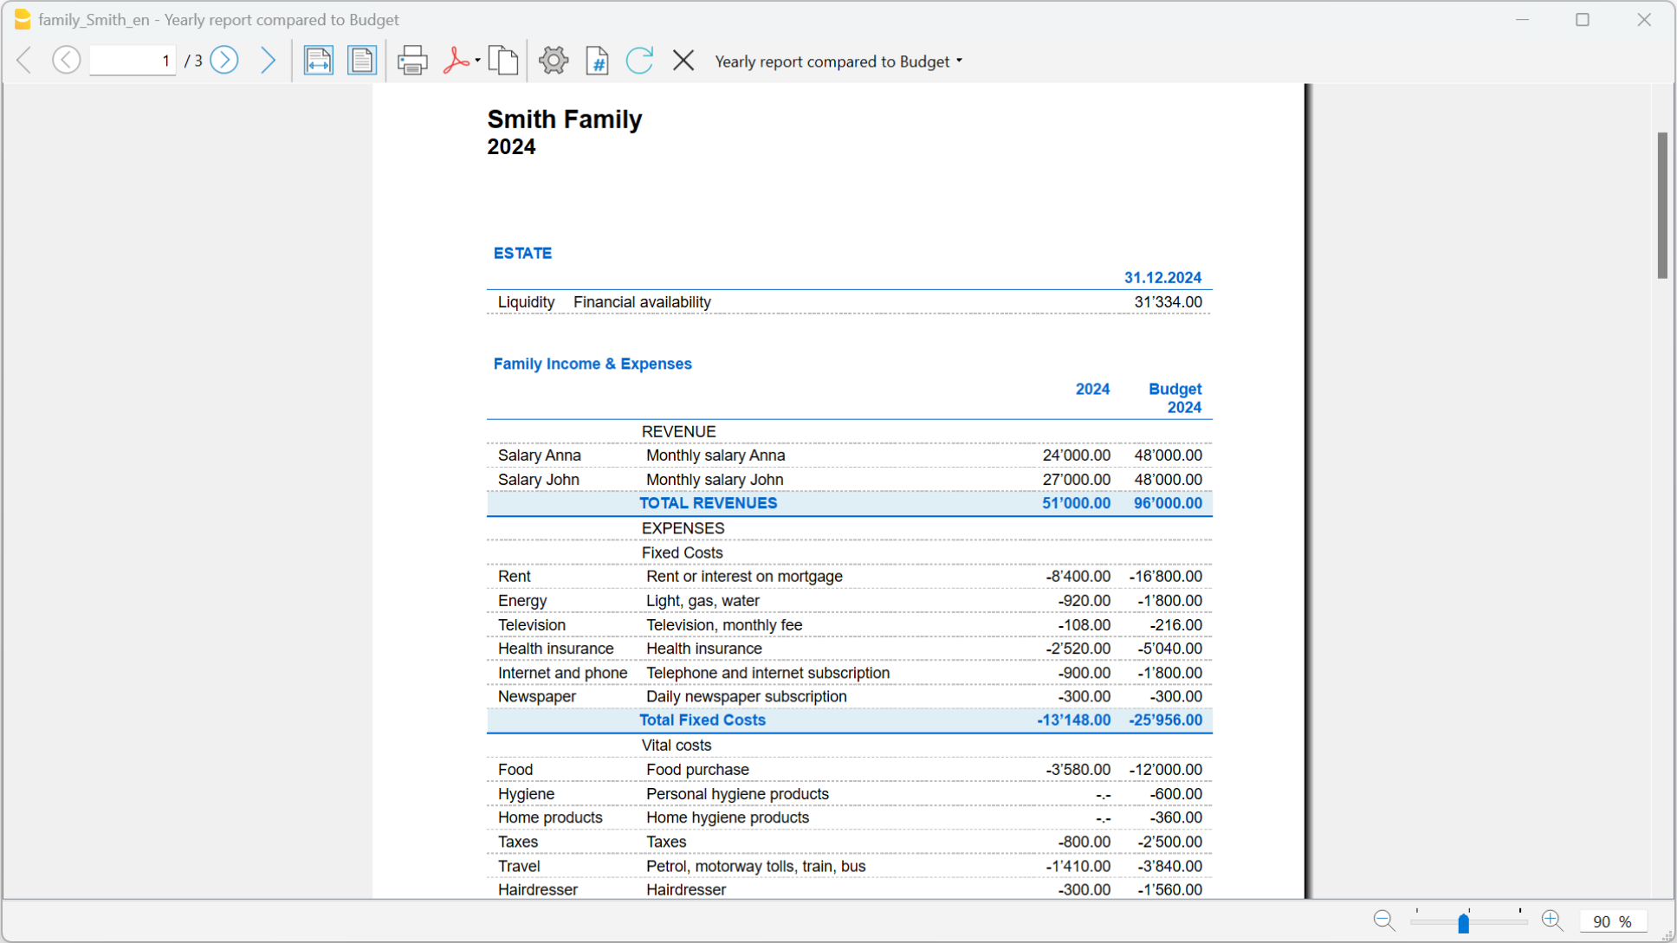Click 'Rent or interest on mortgage' text

(744, 577)
